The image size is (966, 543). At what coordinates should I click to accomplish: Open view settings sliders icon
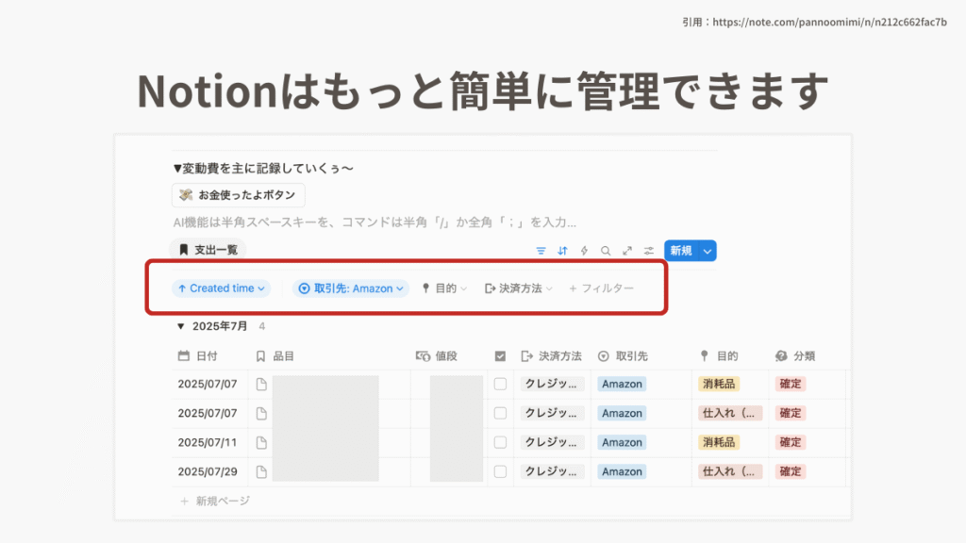(649, 251)
